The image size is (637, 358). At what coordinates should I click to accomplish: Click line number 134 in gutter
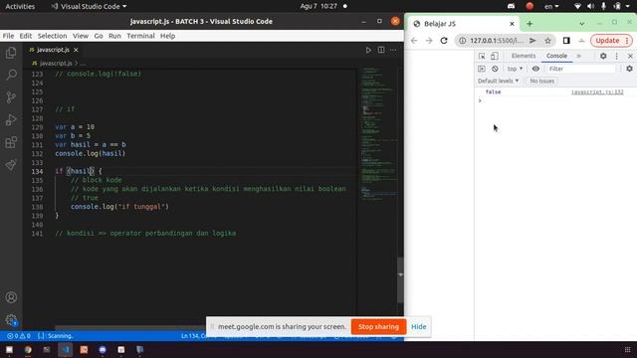click(x=37, y=171)
